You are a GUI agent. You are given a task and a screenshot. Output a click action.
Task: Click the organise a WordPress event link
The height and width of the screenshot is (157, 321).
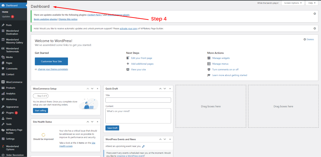click(131, 156)
